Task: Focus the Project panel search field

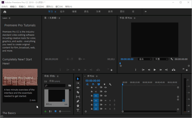Action: 55,86
